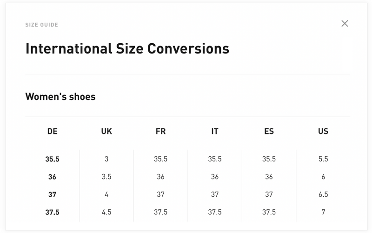Click UK size 3 cell

[x=106, y=159]
